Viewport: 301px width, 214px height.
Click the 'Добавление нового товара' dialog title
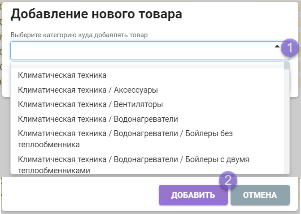pyautogui.click(x=96, y=14)
